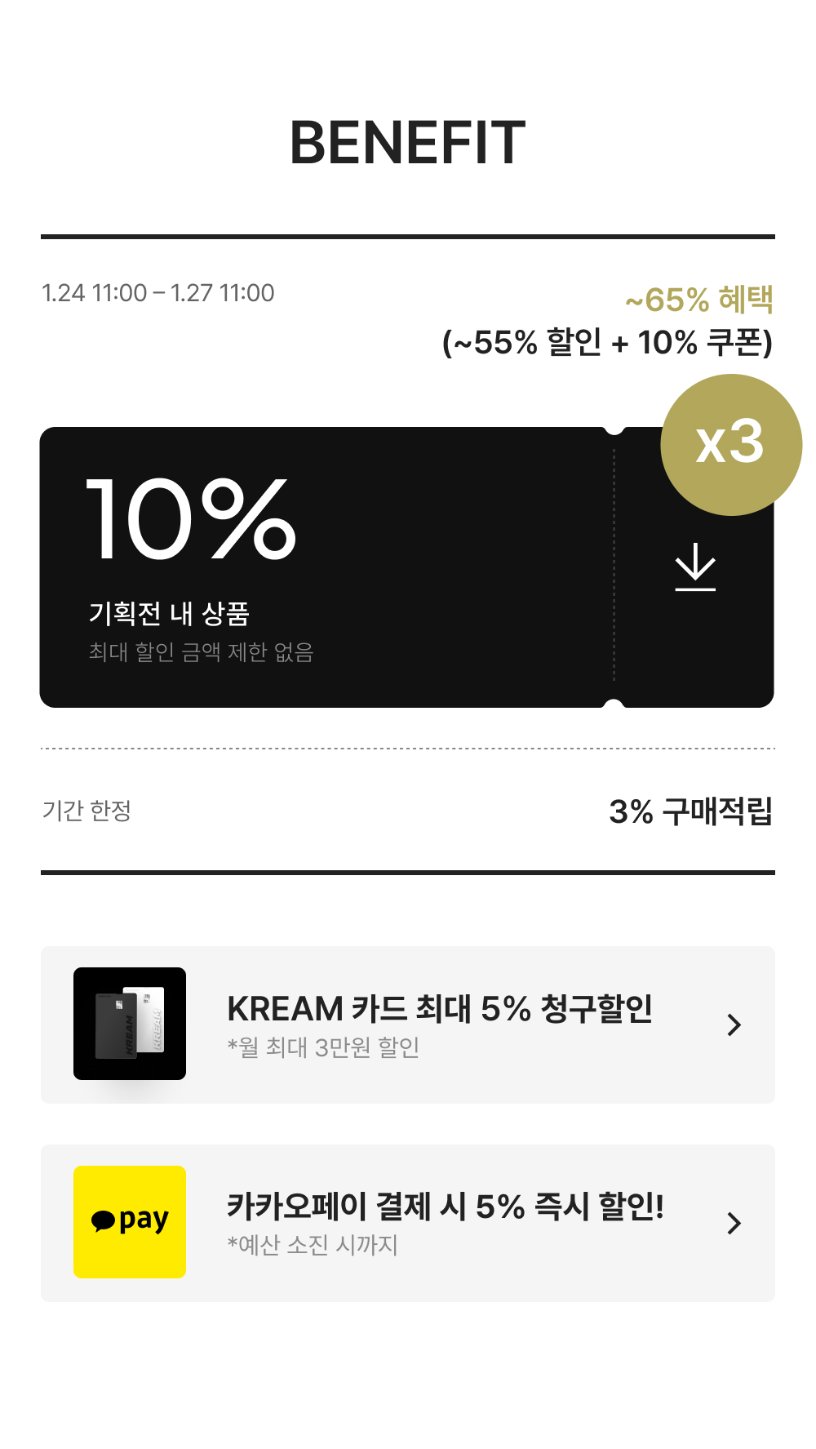Tap the *예산 소진 시까지 note
The width and height of the screenshot is (816, 1449).
[313, 1245]
